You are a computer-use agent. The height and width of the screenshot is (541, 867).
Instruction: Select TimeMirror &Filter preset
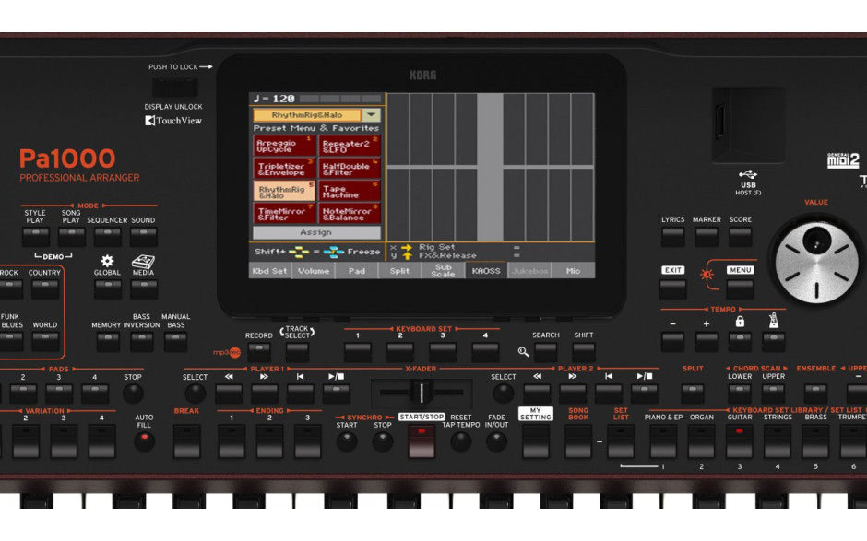click(284, 214)
